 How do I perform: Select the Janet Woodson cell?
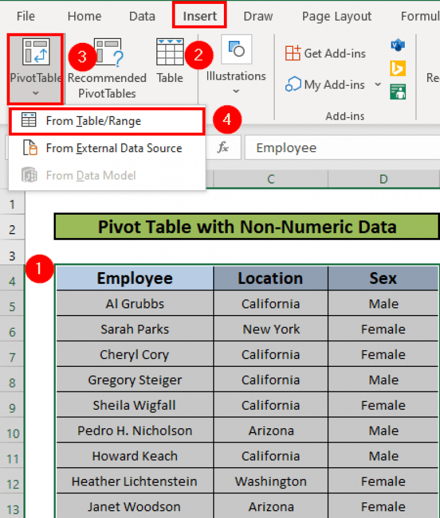point(135,506)
